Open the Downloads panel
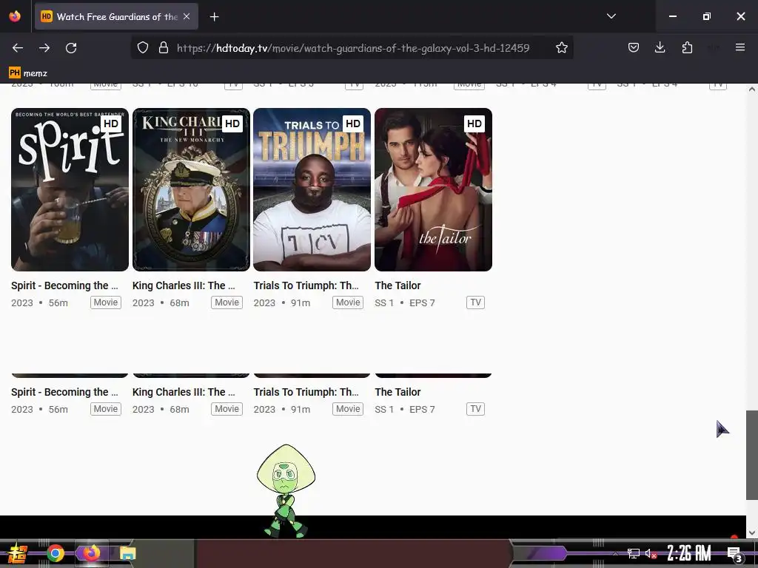Screen dimensions: 758x568 tap(660, 48)
